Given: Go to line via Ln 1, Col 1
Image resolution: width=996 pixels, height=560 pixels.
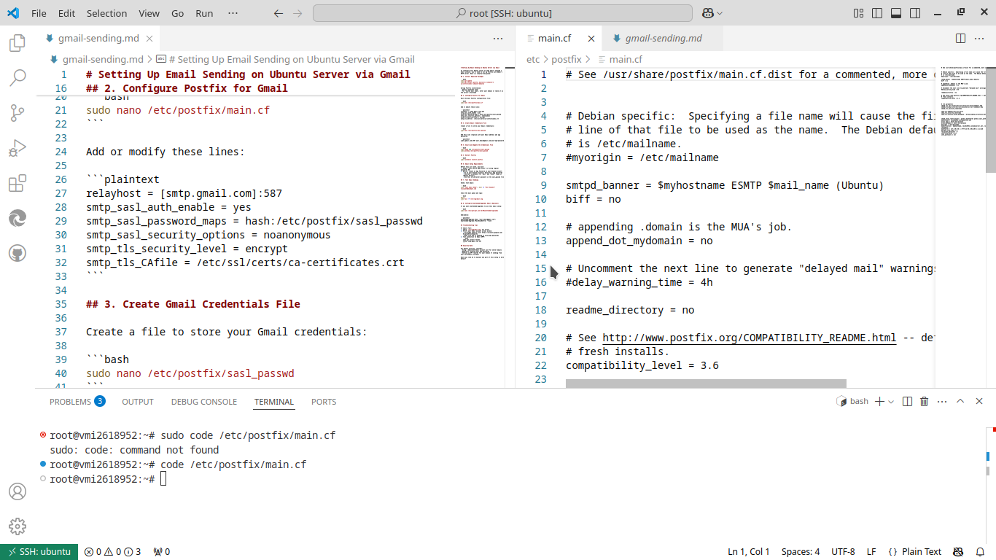Looking at the screenshot, I should pyautogui.click(x=749, y=552).
